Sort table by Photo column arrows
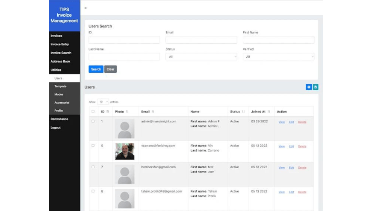Viewport: 372px width, 211px height. click(x=127, y=112)
